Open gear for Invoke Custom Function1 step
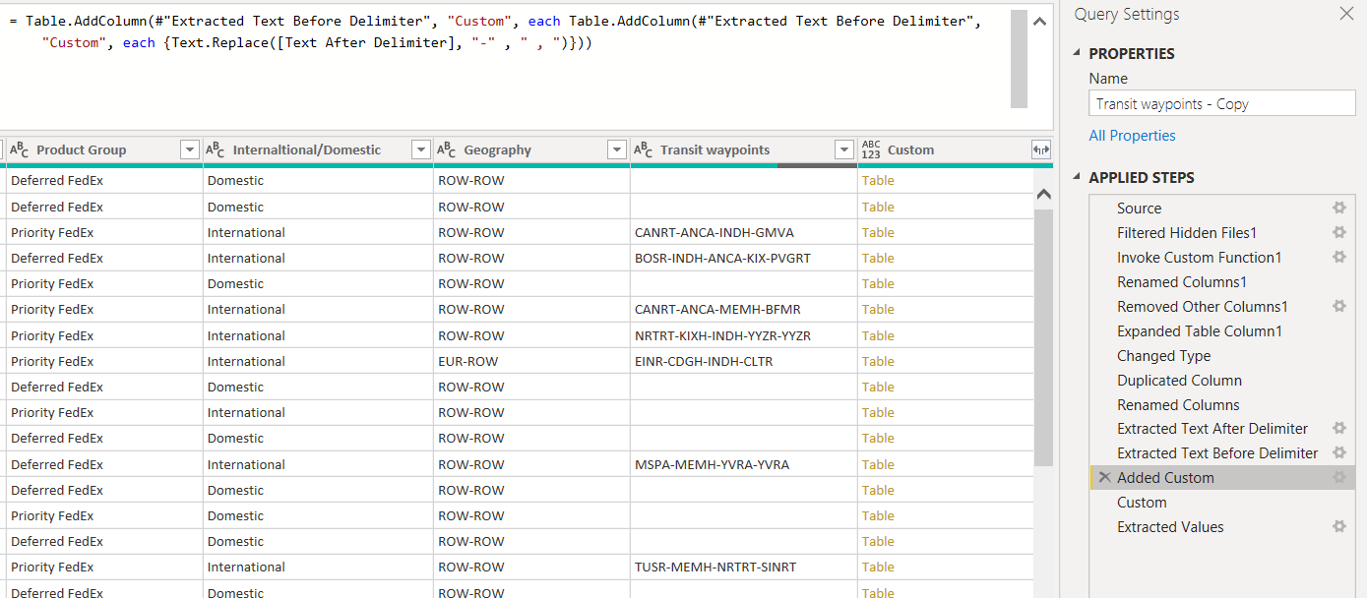 coord(1338,257)
